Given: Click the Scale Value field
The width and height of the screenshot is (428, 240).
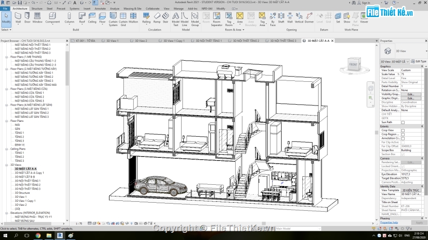Looking at the screenshot, I should pyautogui.click(x=411, y=74).
